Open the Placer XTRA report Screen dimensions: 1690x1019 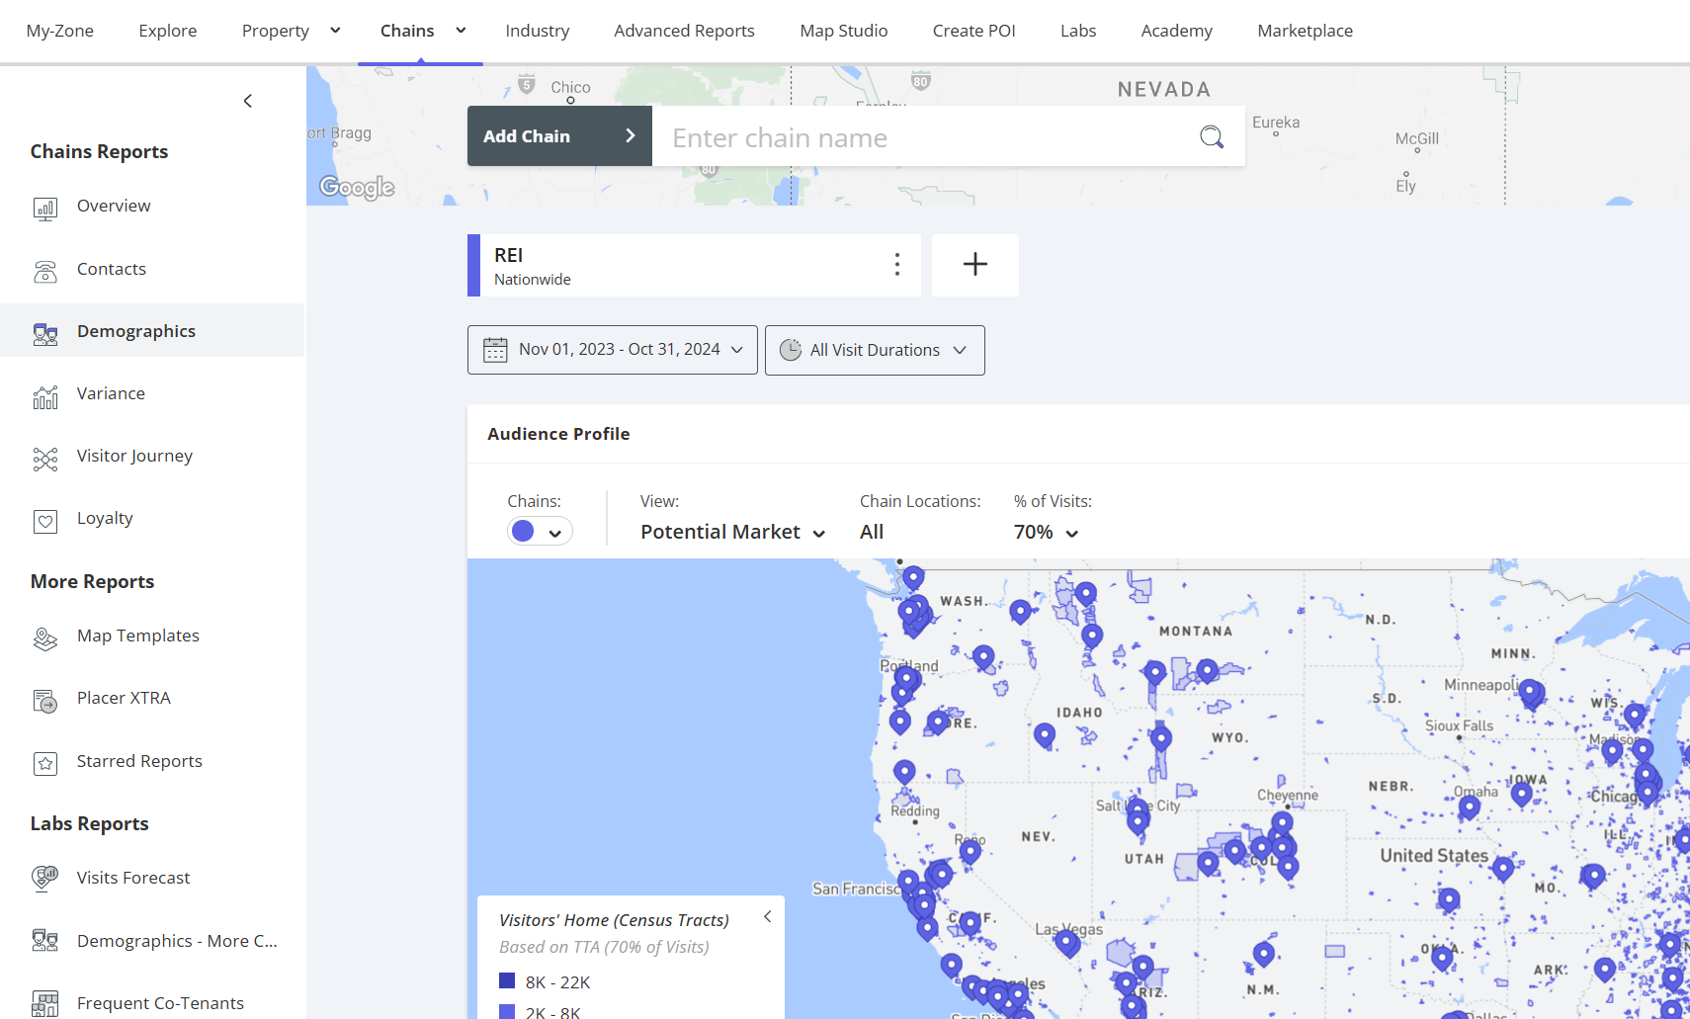pyautogui.click(x=124, y=698)
